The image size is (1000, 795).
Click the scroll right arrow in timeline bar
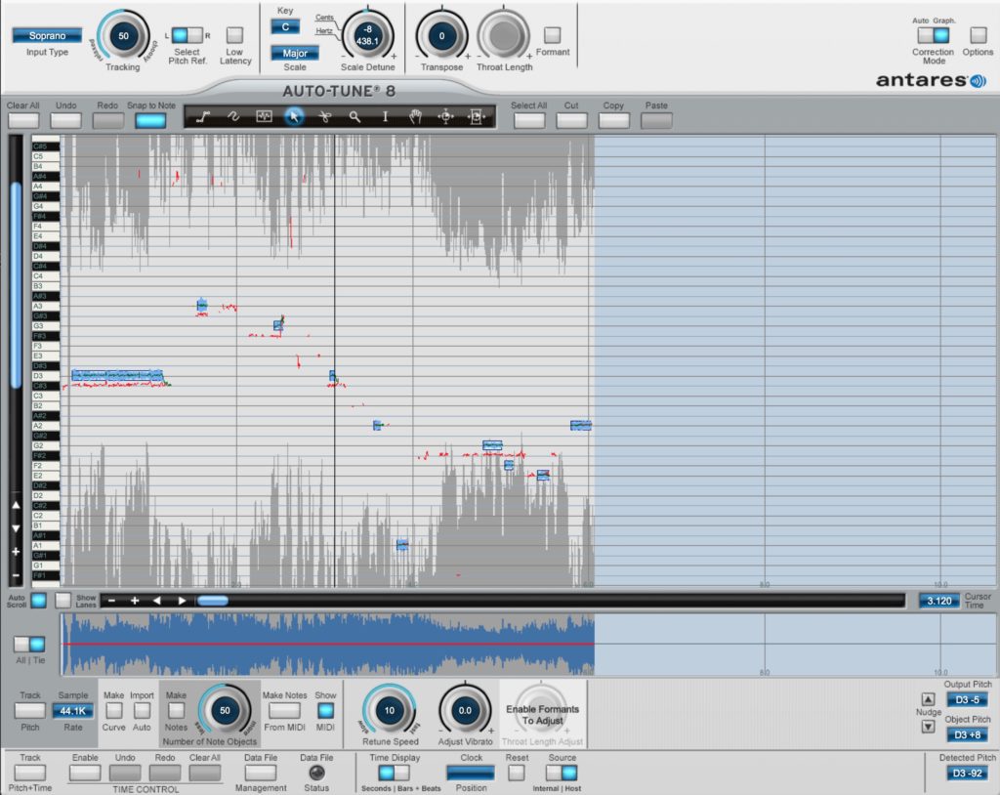tap(182, 601)
